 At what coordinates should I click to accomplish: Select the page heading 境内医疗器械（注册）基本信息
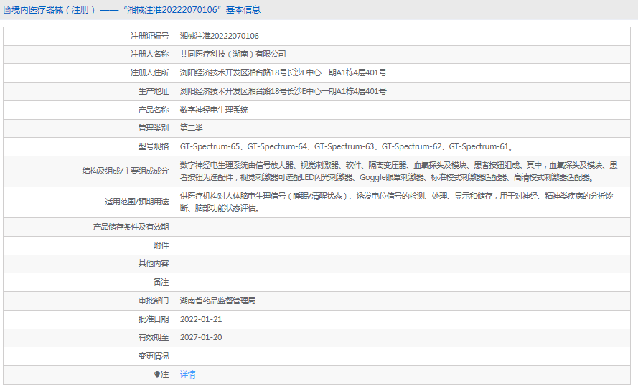(x=136, y=10)
